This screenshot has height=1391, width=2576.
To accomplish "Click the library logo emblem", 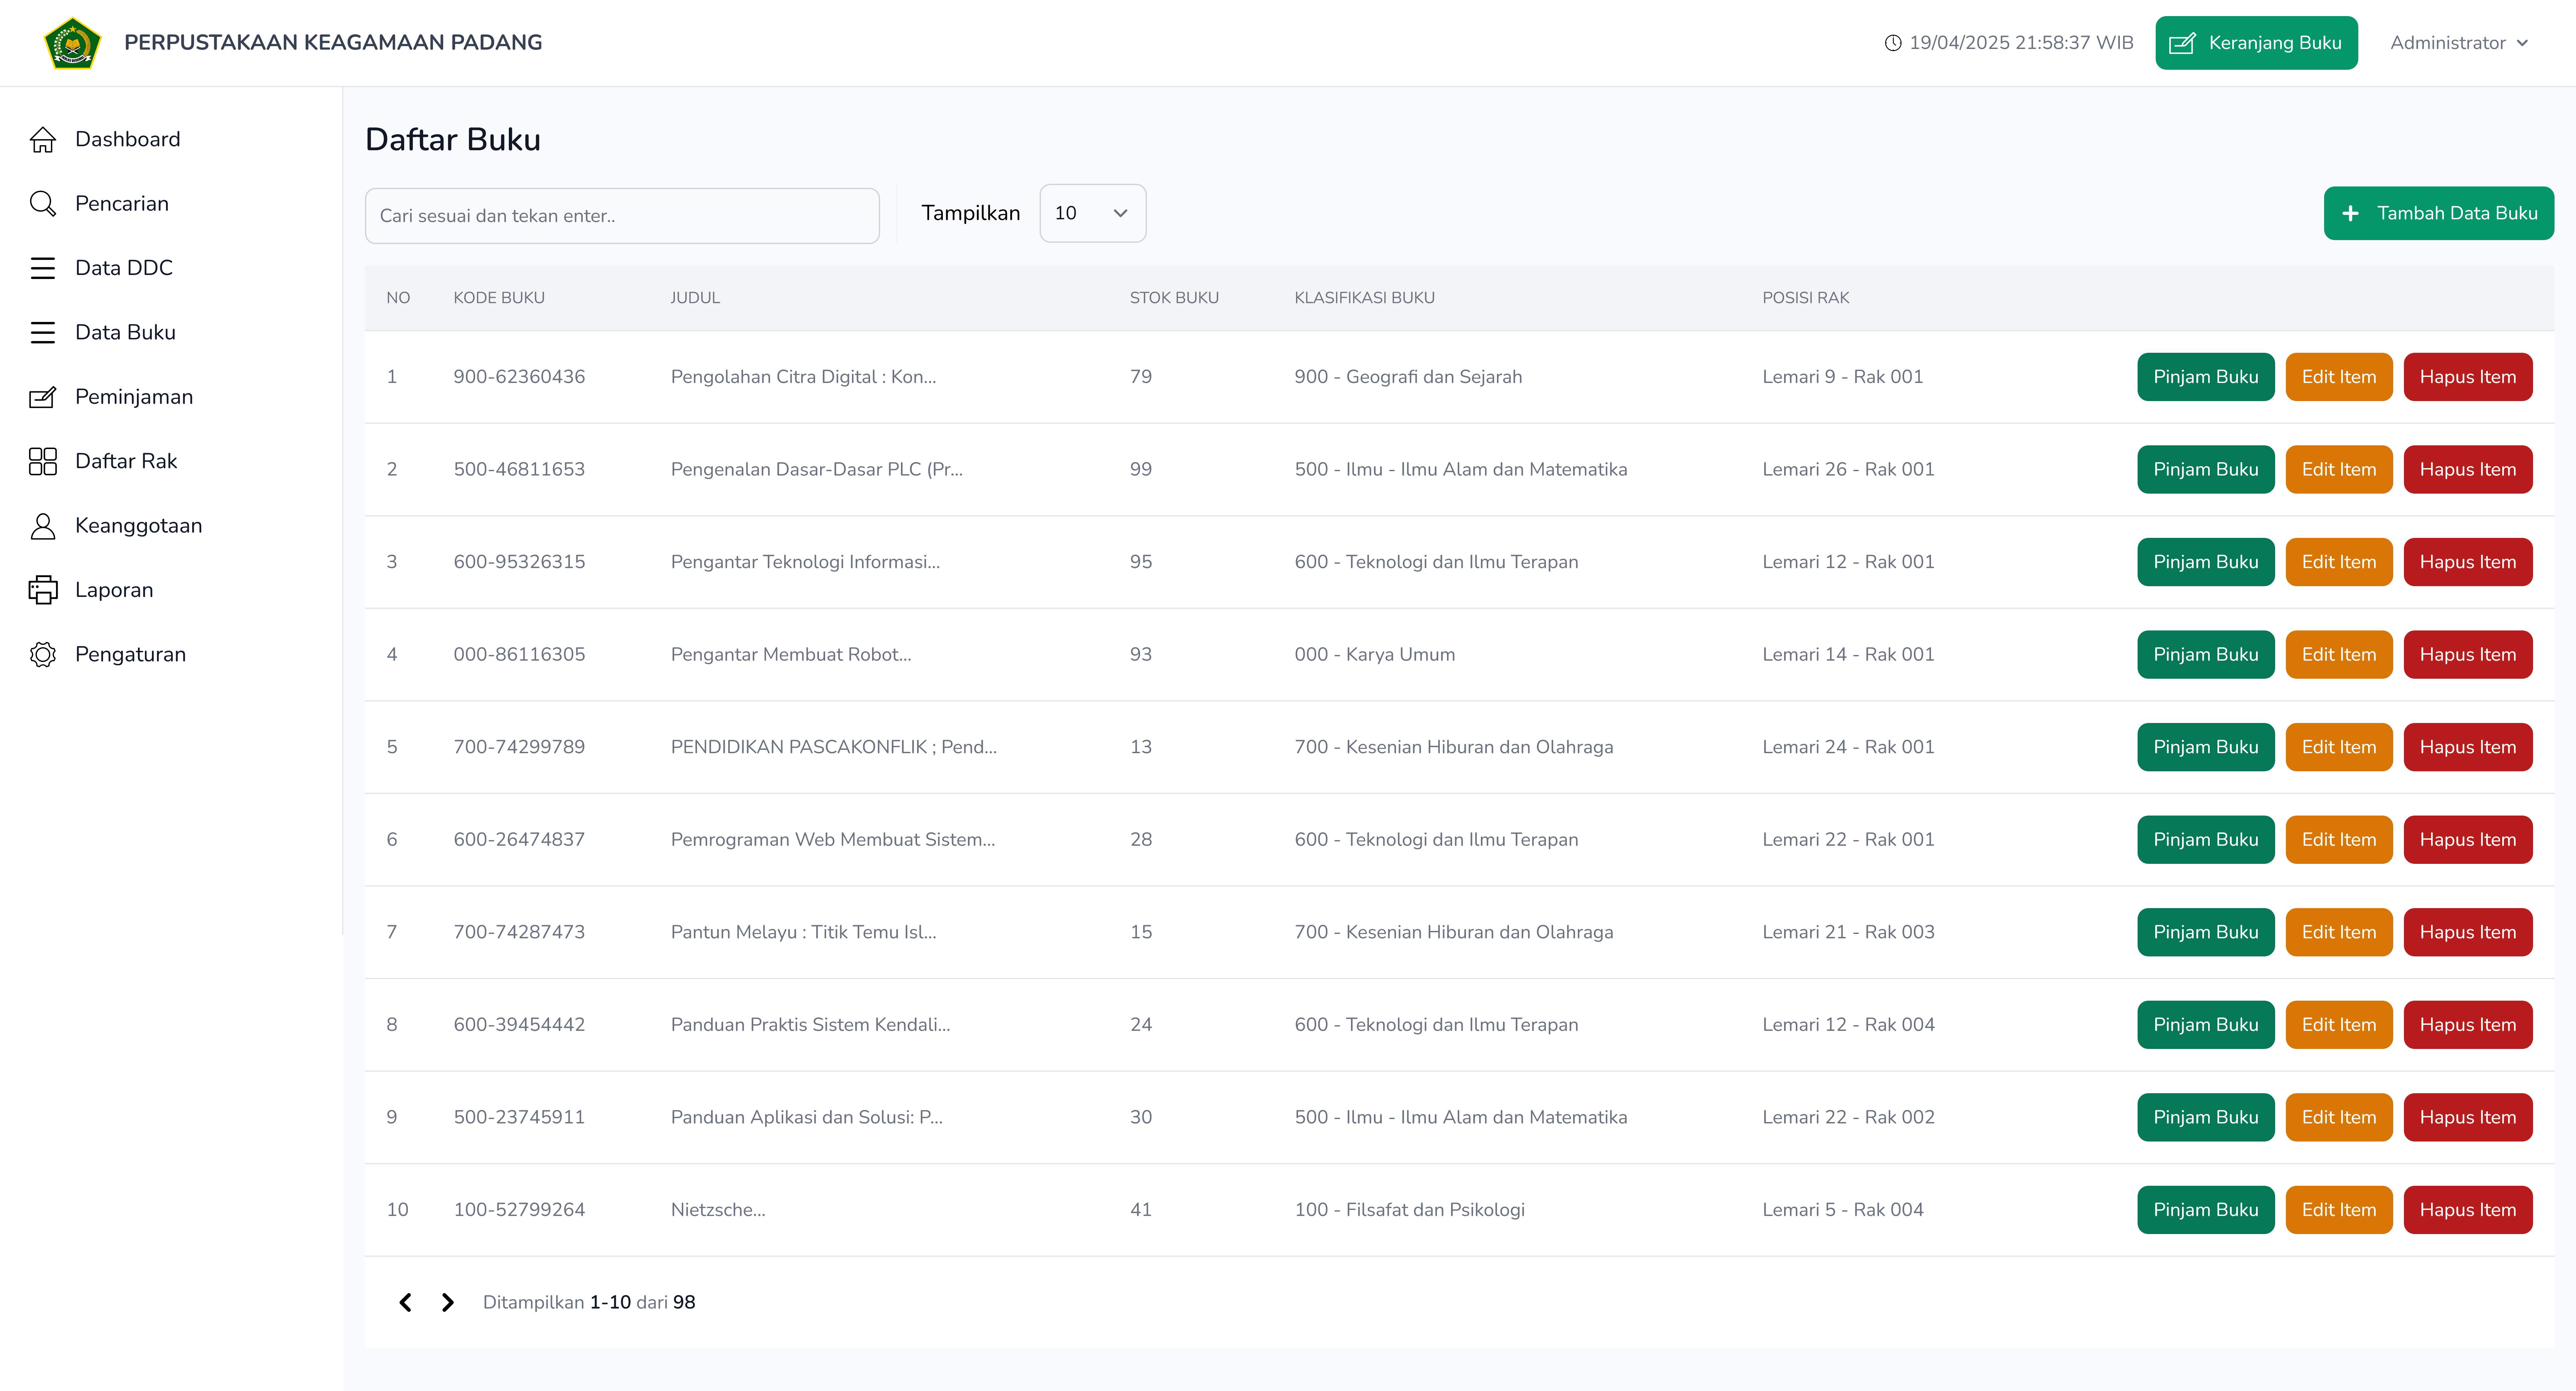I will click(x=73, y=43).
